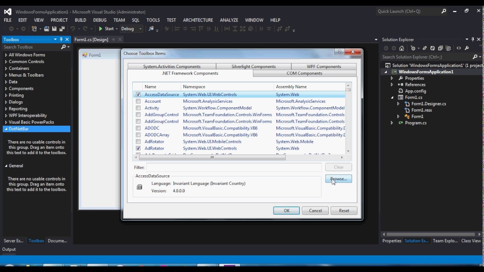Click Cancel in Choose Toolbox Items
Viewport: 484px width, 272px height.
(x=315, y=211)
